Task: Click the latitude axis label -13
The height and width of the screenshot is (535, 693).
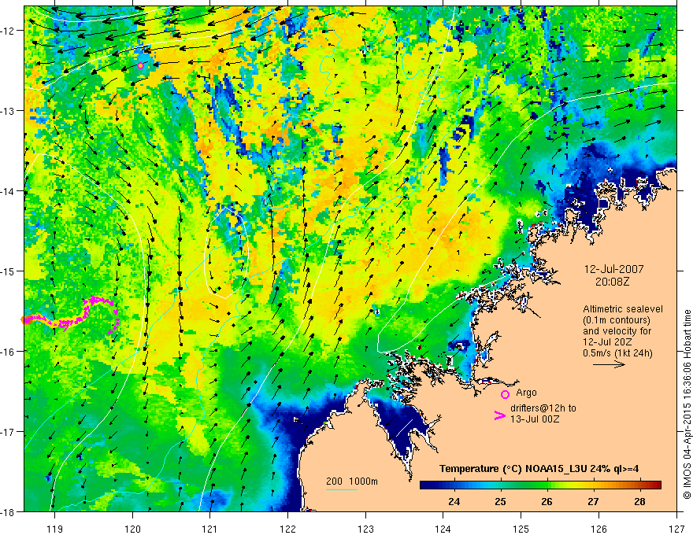Action: click(9, 111)
